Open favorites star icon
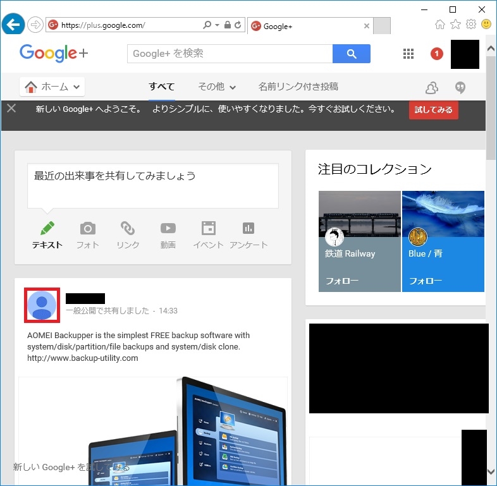The width and height of the screenshot is (497, 486). (455, 24)
